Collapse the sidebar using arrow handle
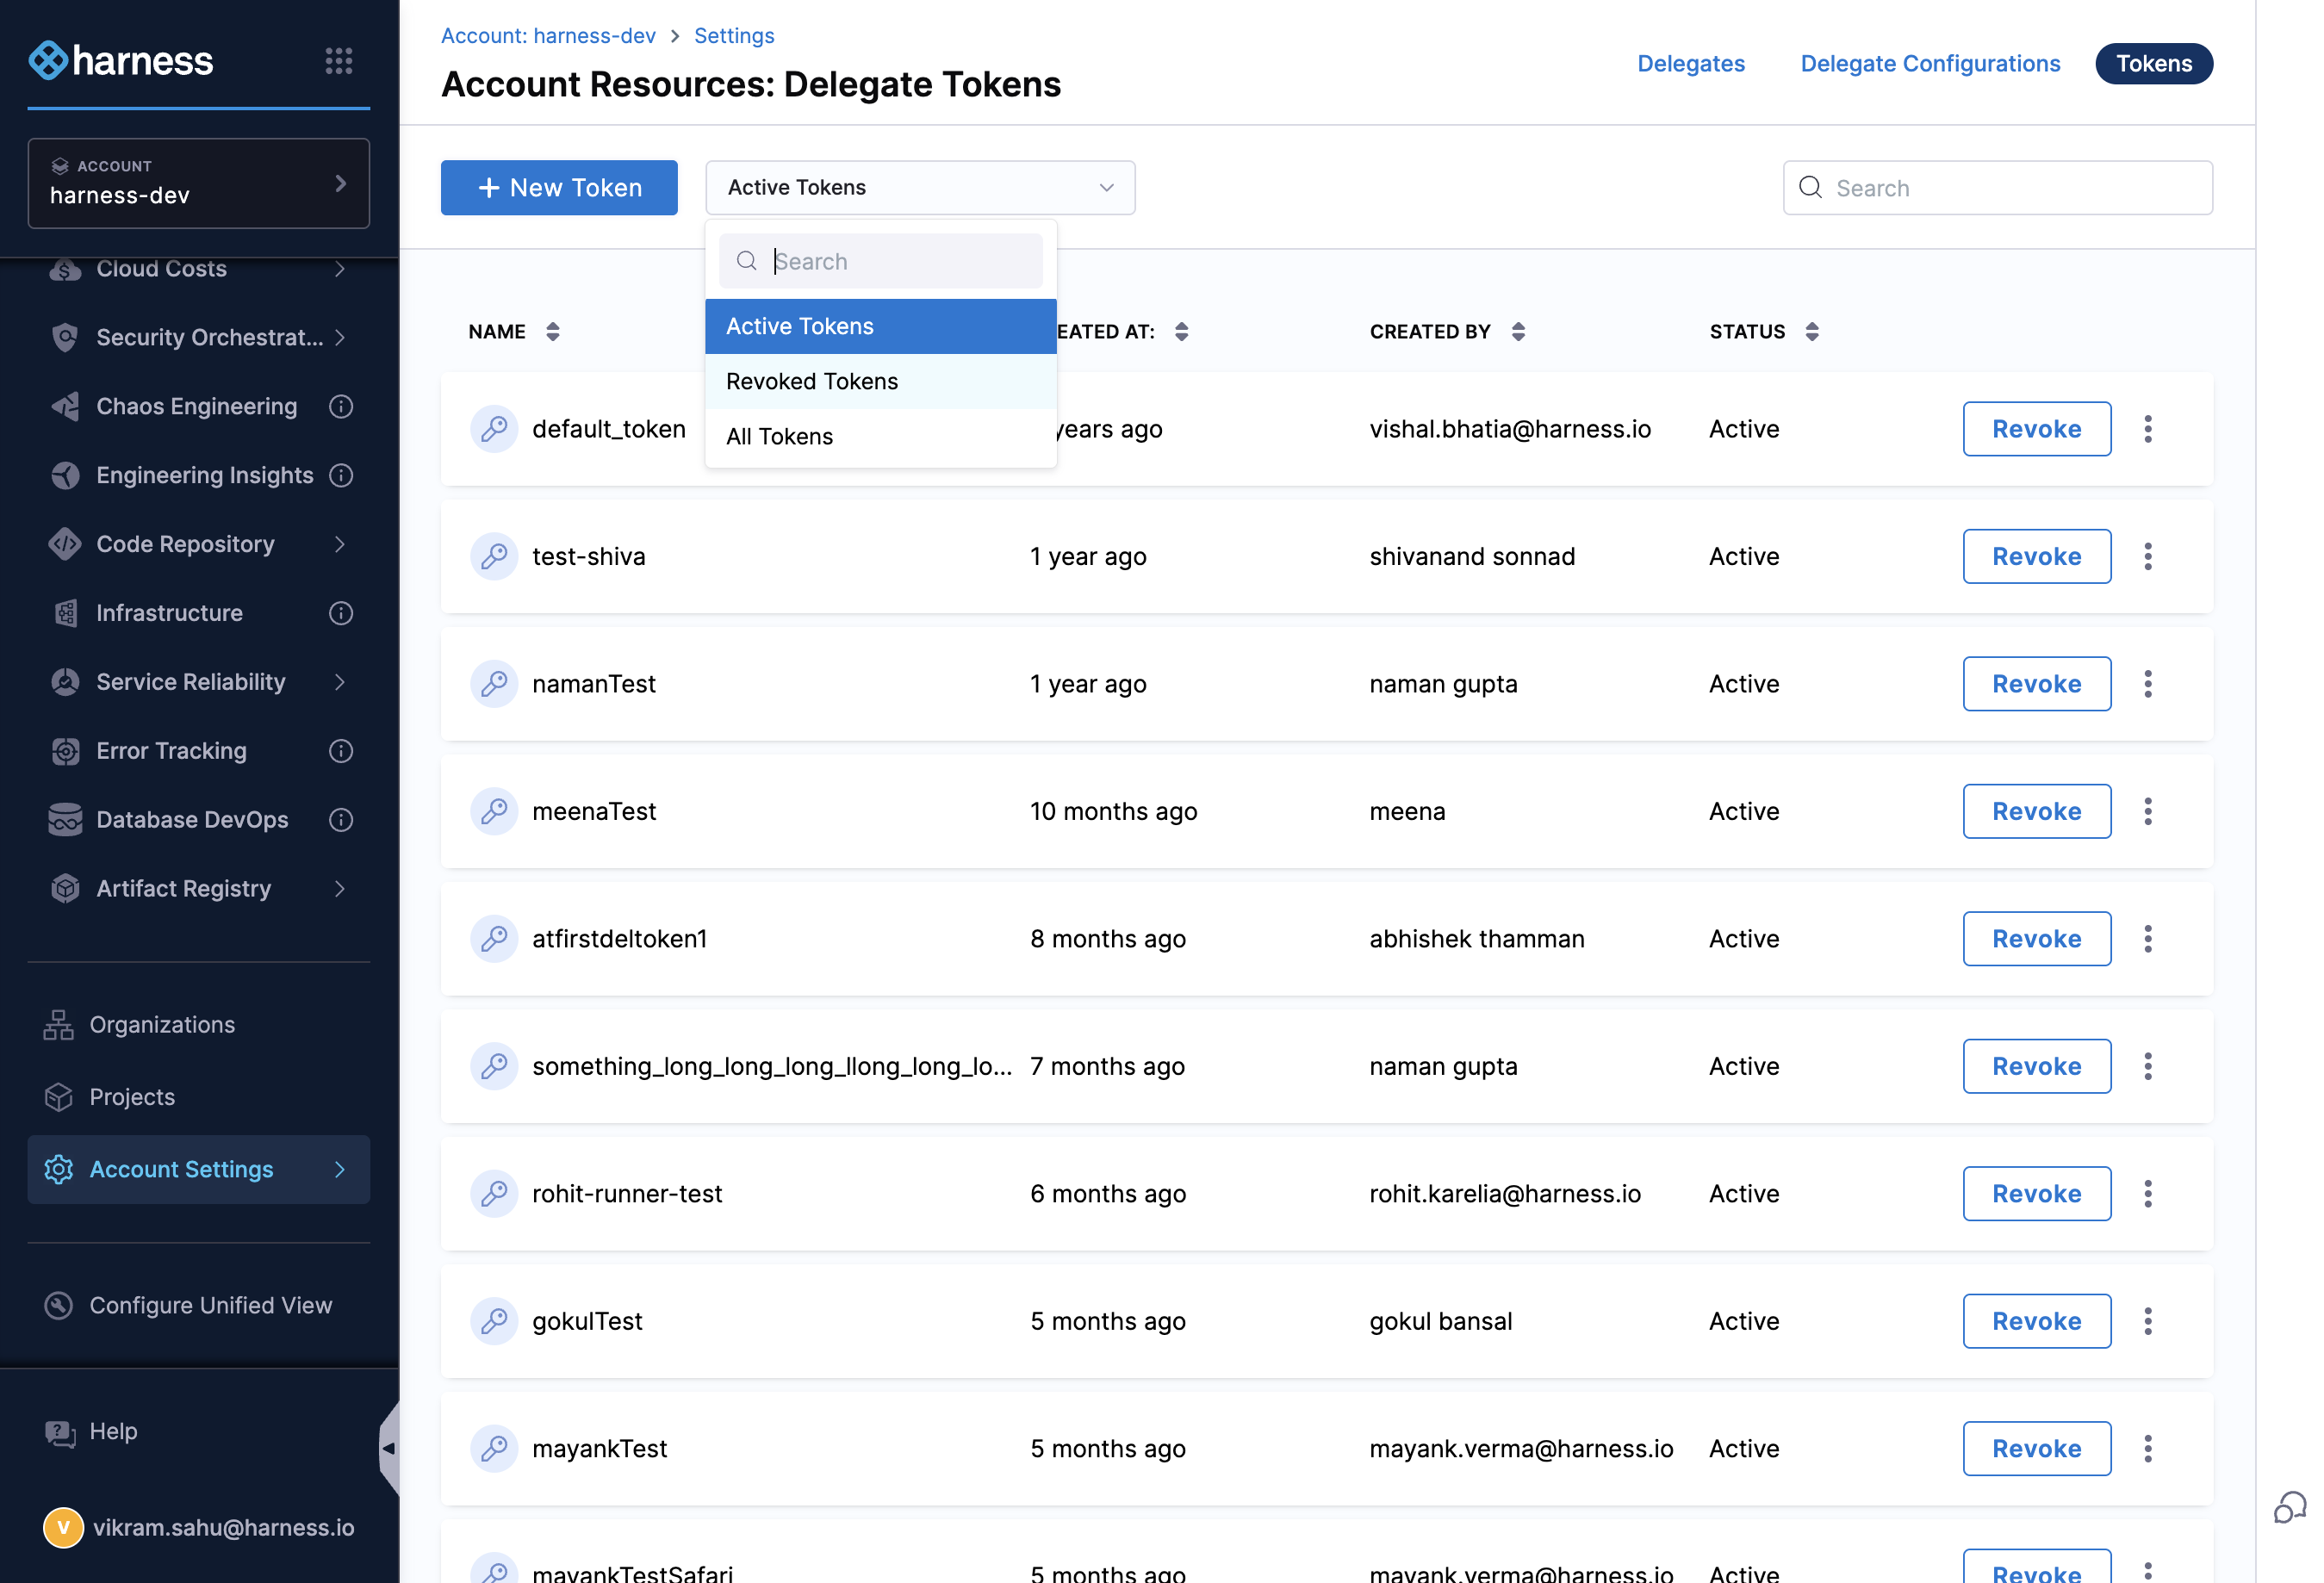This screenshot has height=1583, width=2324. pyautogui.click(x=389, y=1447)
